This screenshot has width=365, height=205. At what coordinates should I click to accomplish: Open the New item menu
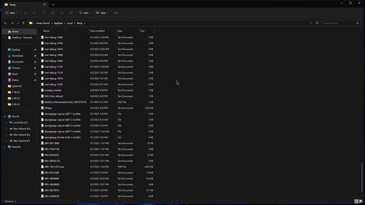pos(11,13)
